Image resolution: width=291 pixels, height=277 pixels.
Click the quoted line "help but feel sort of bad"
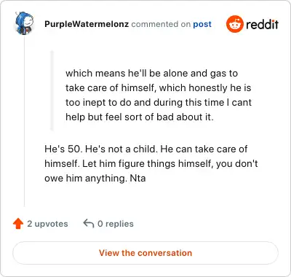click(x=140, y=117)
